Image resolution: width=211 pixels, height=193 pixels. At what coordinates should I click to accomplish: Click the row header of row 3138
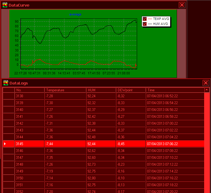click(x=9, y=96)
